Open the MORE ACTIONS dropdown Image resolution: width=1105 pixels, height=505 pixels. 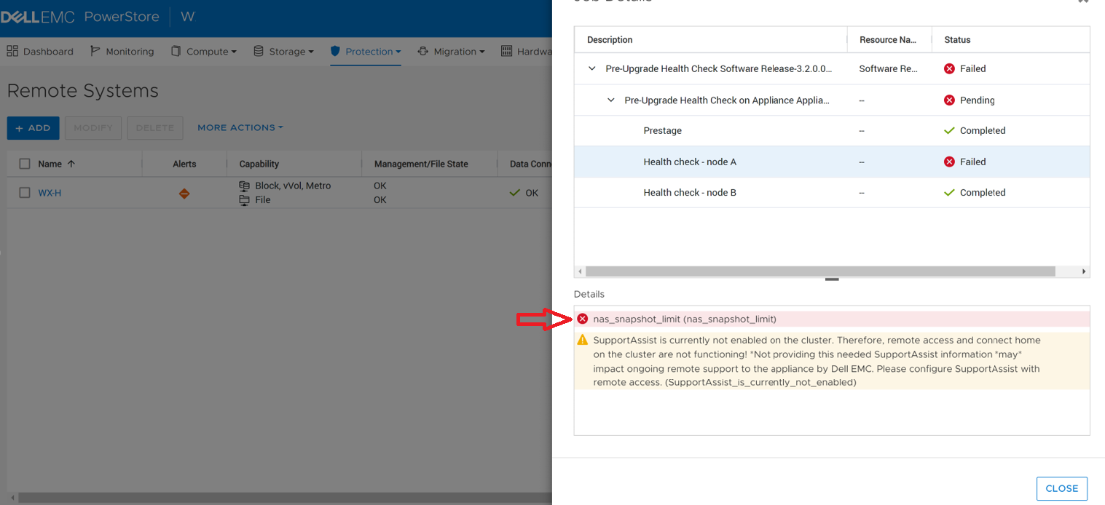click(x=240, y=127)
